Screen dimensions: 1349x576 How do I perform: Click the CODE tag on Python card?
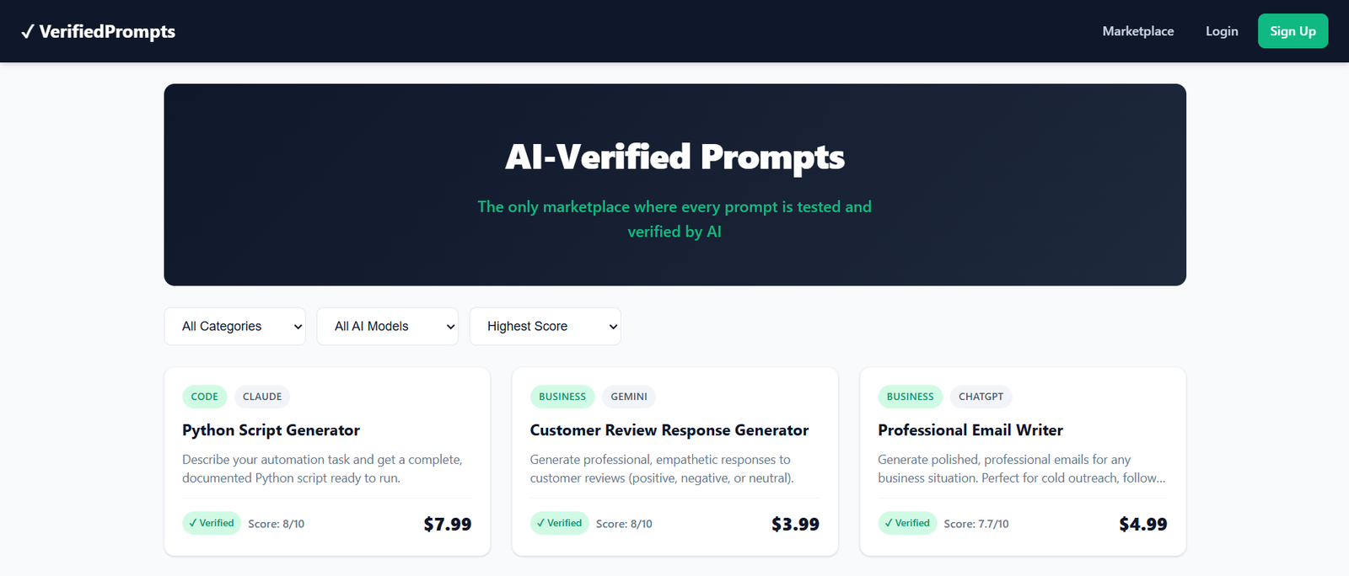(204, 397)
